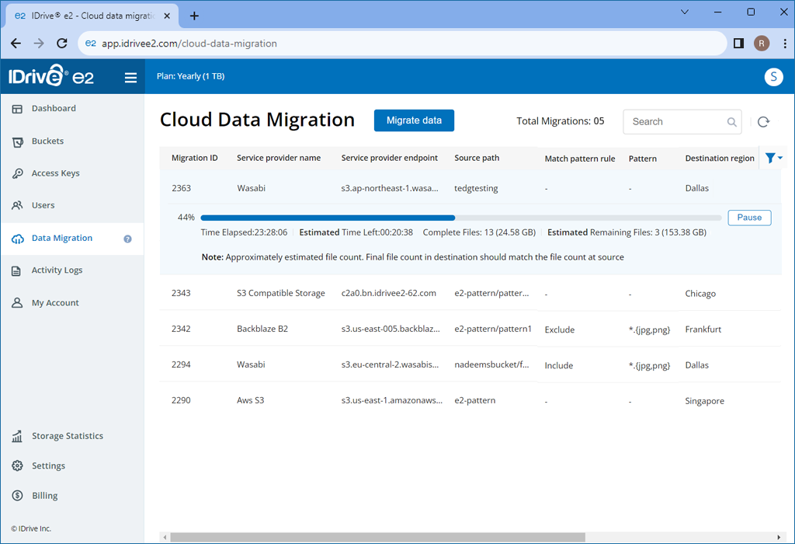This screenshot has height=544, width=795.
Task: Click the Singapore destination cell
Action: pos(704,401)
